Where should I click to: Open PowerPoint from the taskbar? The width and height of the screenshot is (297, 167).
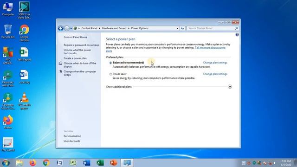113,163
